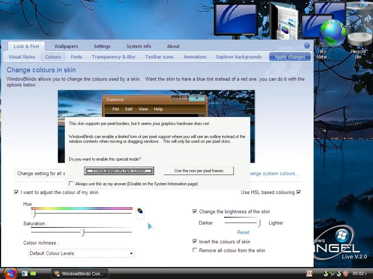Open the Start menu orb
This screenshot has height=279, width=373.
point(10,273)
